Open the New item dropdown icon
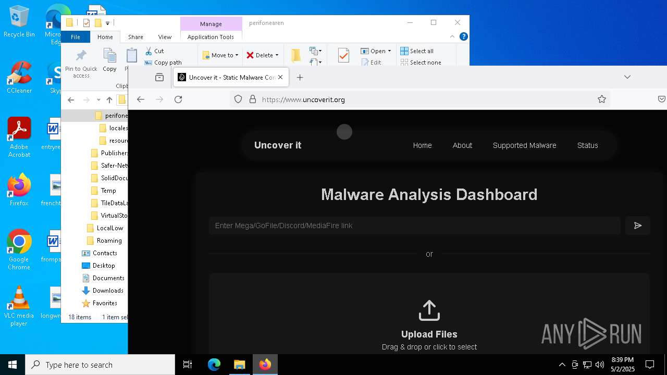Screen dimensions: 667x375 [315, 51]
